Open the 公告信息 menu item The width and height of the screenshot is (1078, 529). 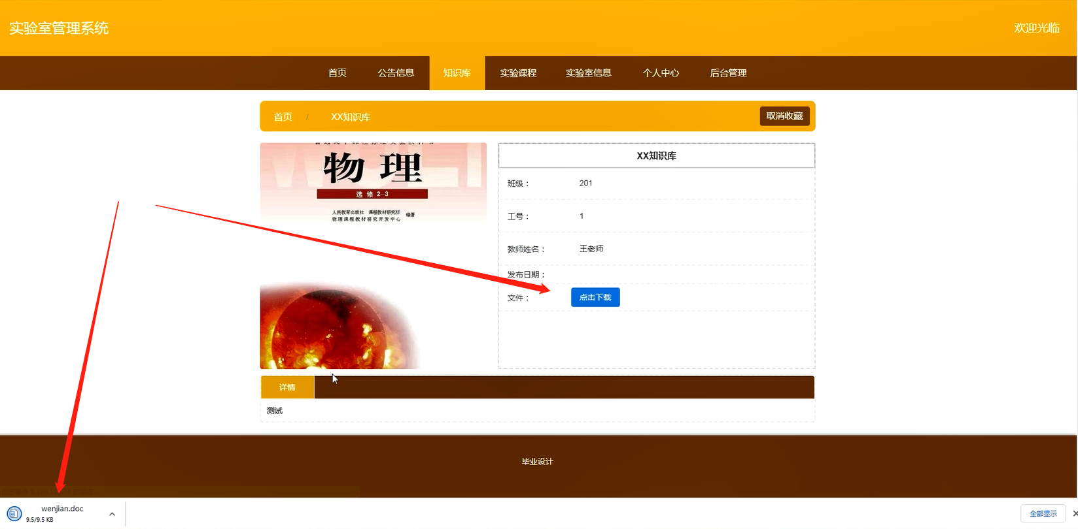(x=396, y=73)
